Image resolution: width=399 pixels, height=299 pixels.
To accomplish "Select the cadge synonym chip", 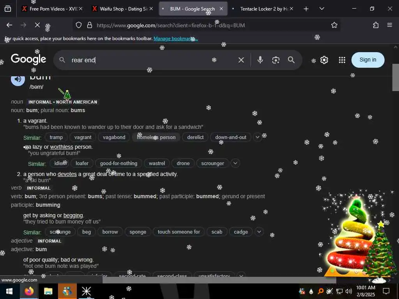I will [x=241, y=232].
